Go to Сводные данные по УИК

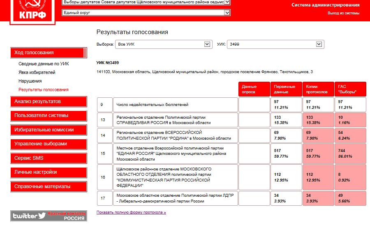[44, 64]
